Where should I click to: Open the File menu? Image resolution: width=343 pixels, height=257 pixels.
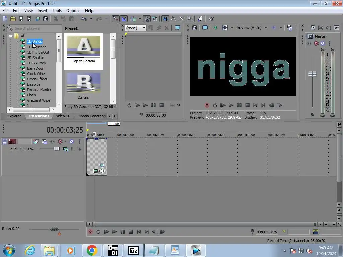[x=5, y=10]
